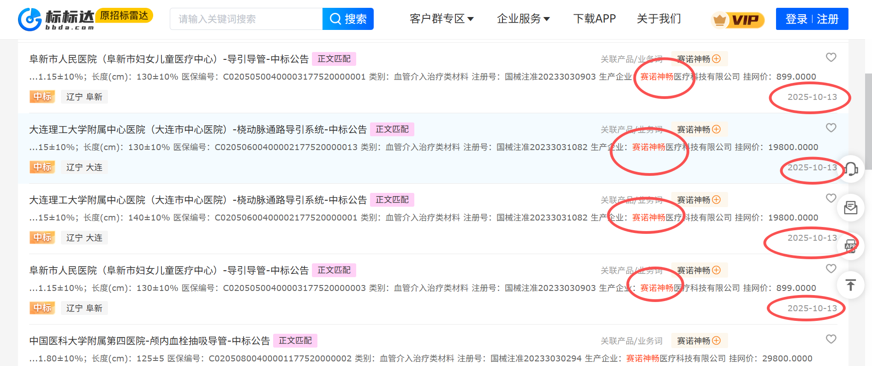Screen dimensions: 872x366
Task: Open 阜新市人民医院 导引导管 title with code ending 20000001
Action: tap(169, 59)
